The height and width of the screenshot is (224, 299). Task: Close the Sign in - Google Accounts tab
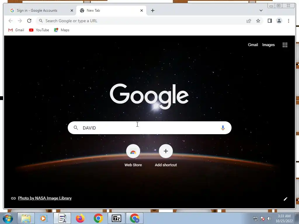pos(72,10)
